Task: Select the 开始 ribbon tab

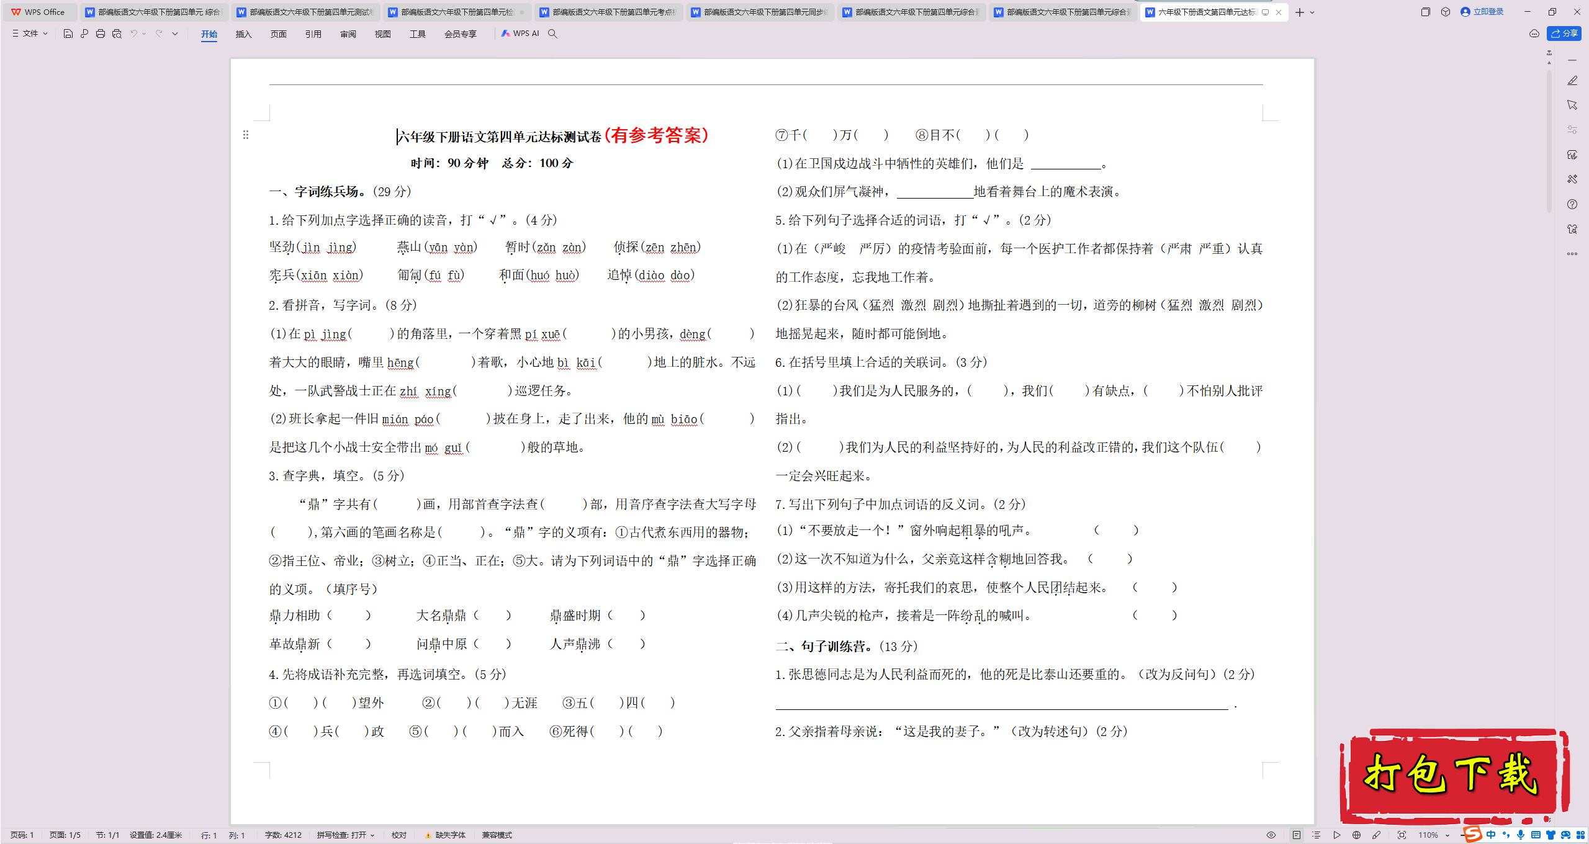Action: (209, 34)
